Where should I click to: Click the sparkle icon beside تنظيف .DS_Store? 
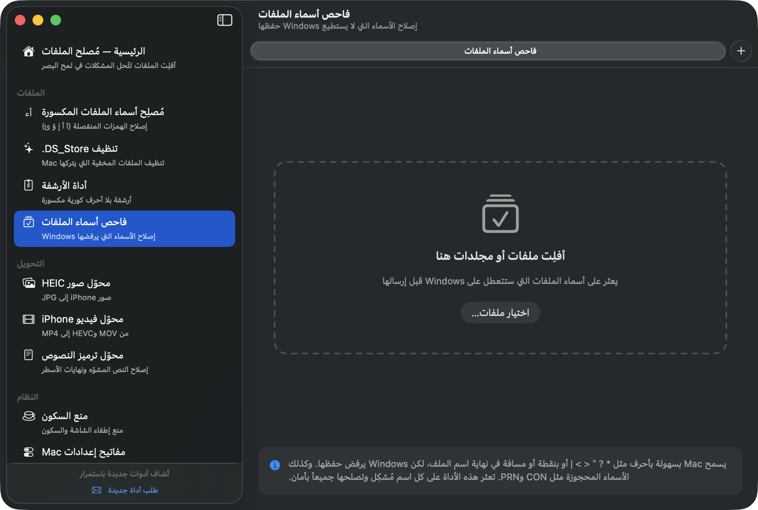pos(29,148)
